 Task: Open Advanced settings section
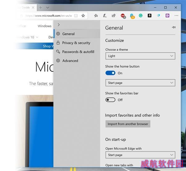pos(77,61)
